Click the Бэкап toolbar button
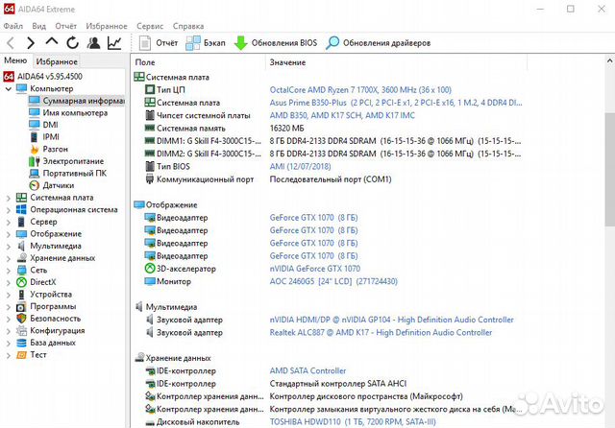 coord(206,42)
